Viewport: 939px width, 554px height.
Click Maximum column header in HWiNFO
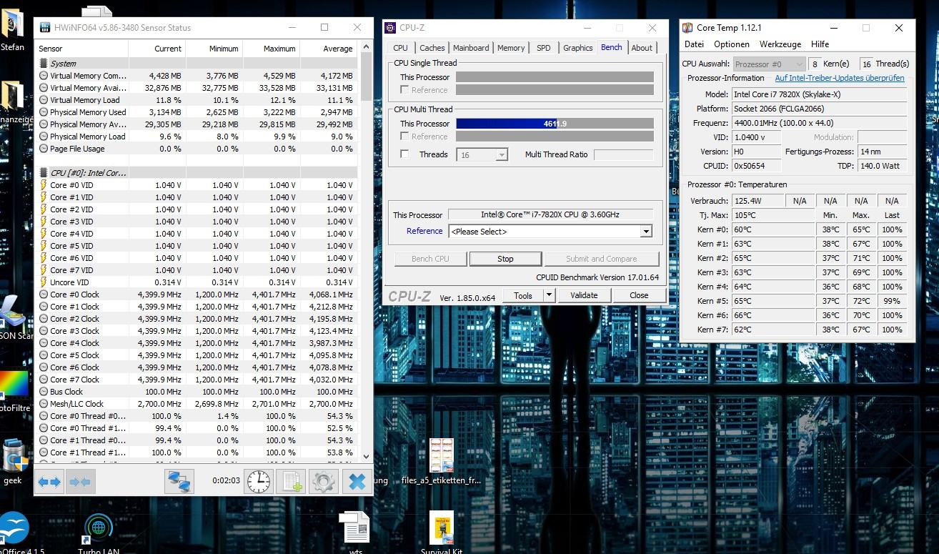coord(271,49)
